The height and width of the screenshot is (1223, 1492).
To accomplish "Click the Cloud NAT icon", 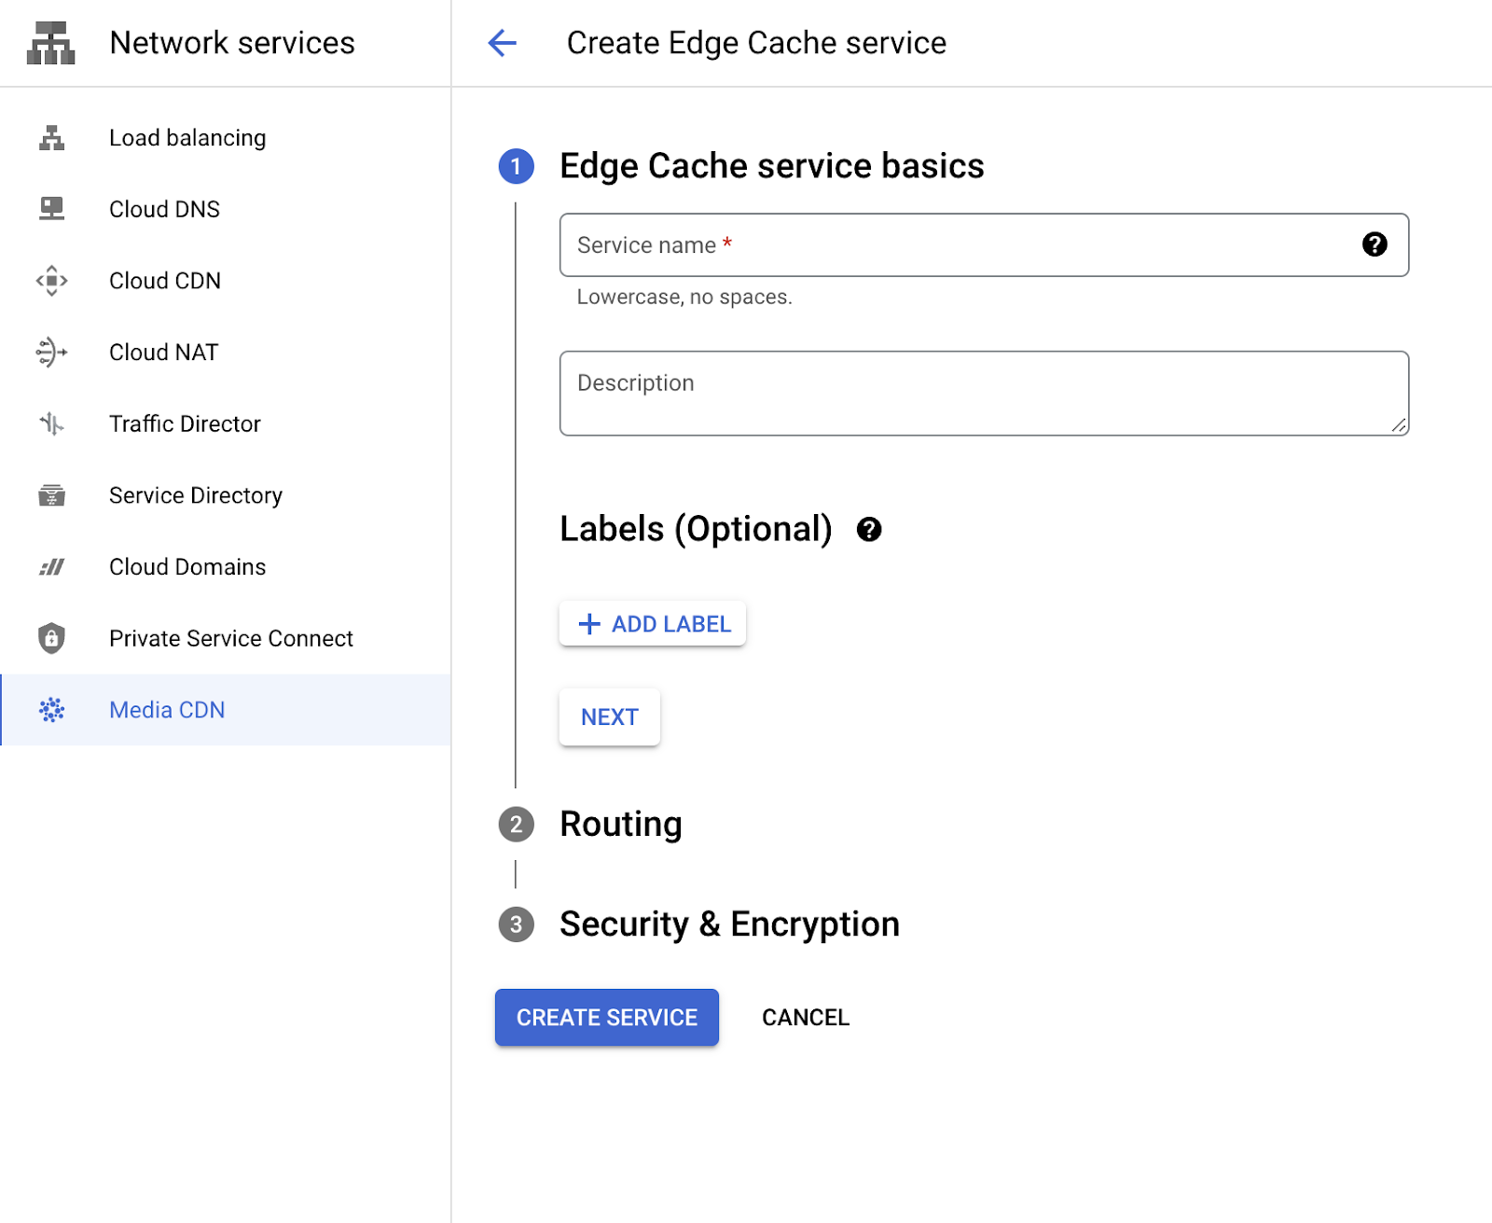I will click(52, 353).
